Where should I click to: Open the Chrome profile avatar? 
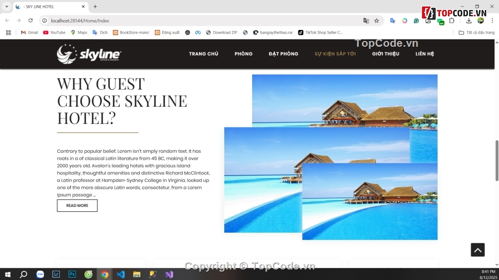tap(481, 20)
